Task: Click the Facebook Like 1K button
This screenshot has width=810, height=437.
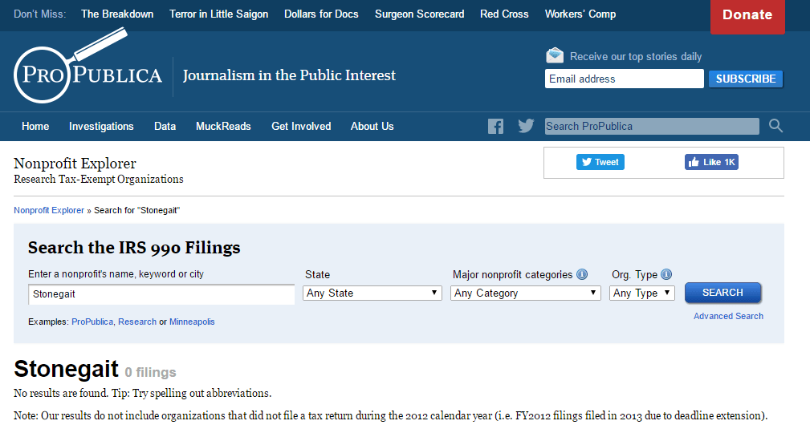Action: (x=711, y=162)
